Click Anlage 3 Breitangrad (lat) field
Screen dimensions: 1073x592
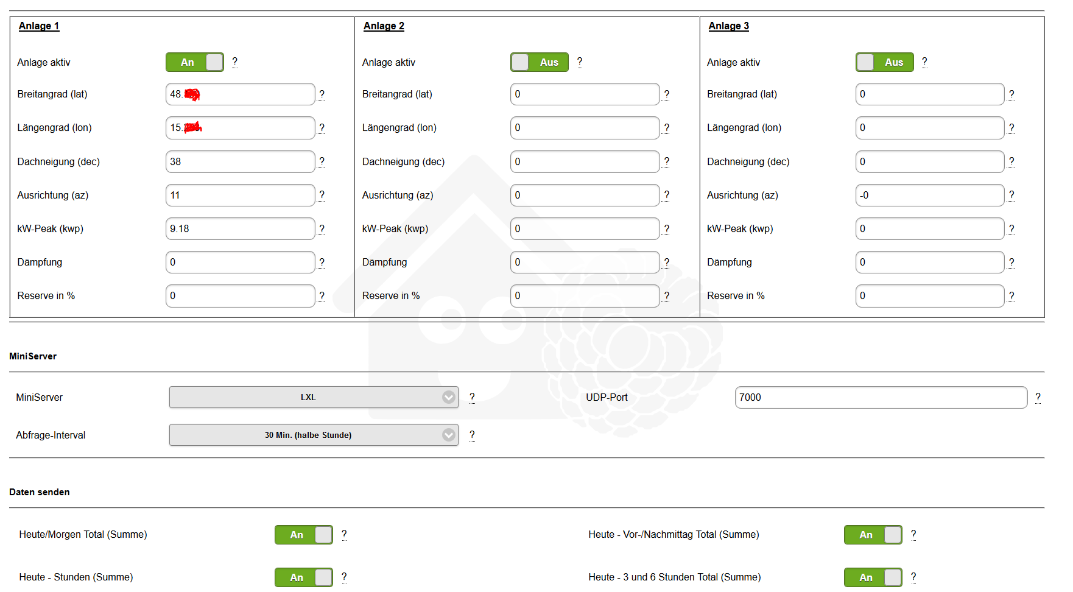click(x=930, y=94)
